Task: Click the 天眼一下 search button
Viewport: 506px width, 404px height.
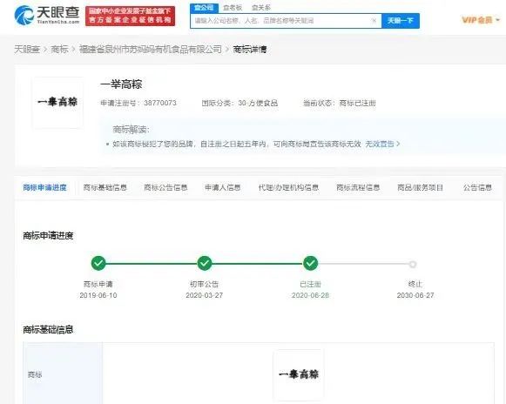Action: coord(400,21)
